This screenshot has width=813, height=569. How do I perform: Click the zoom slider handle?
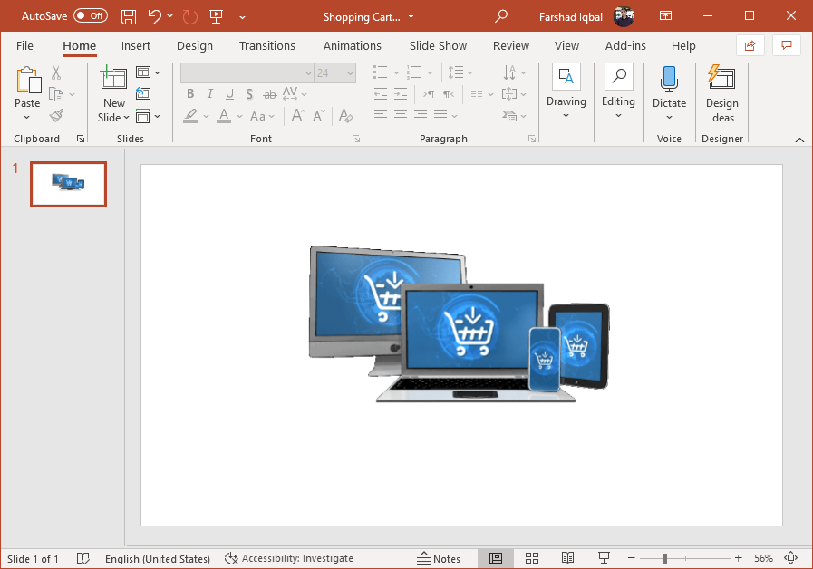click(x=664, y=558)
